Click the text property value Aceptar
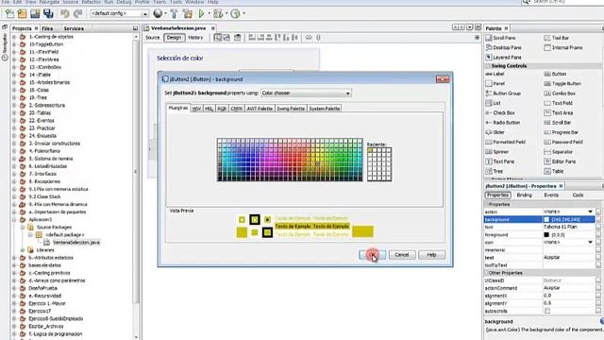This screenshot has width=604, height=340. pos(551,257)
